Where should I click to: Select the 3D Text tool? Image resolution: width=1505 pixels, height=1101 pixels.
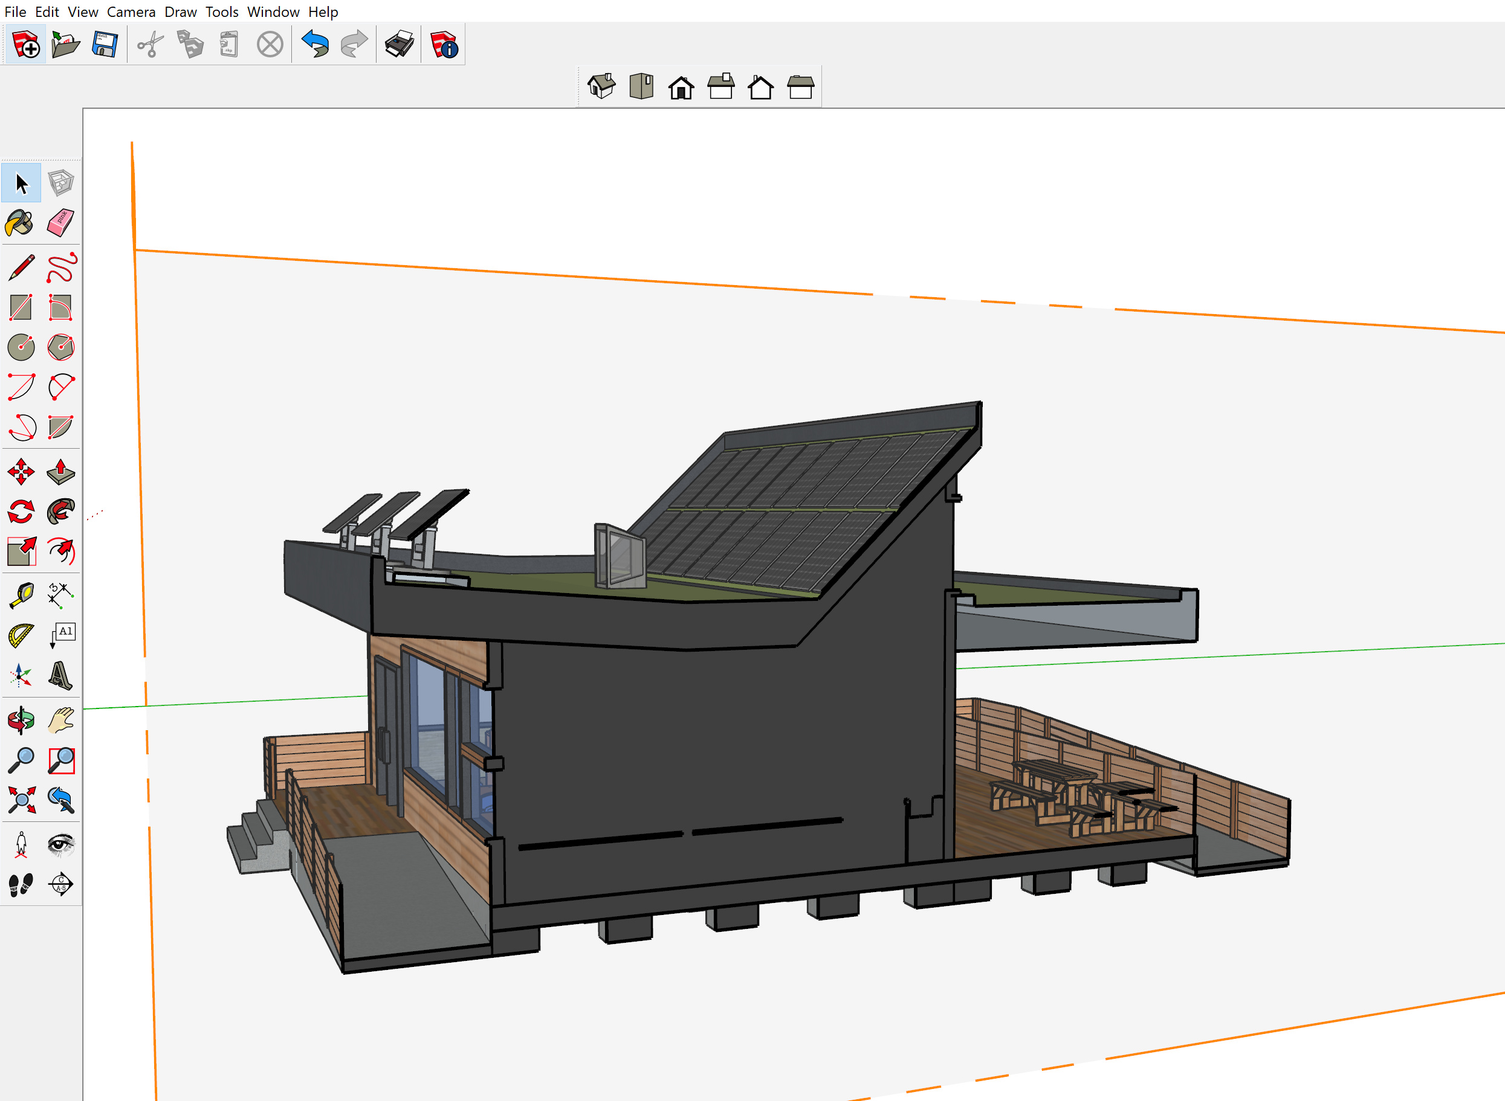coord(60,675)
